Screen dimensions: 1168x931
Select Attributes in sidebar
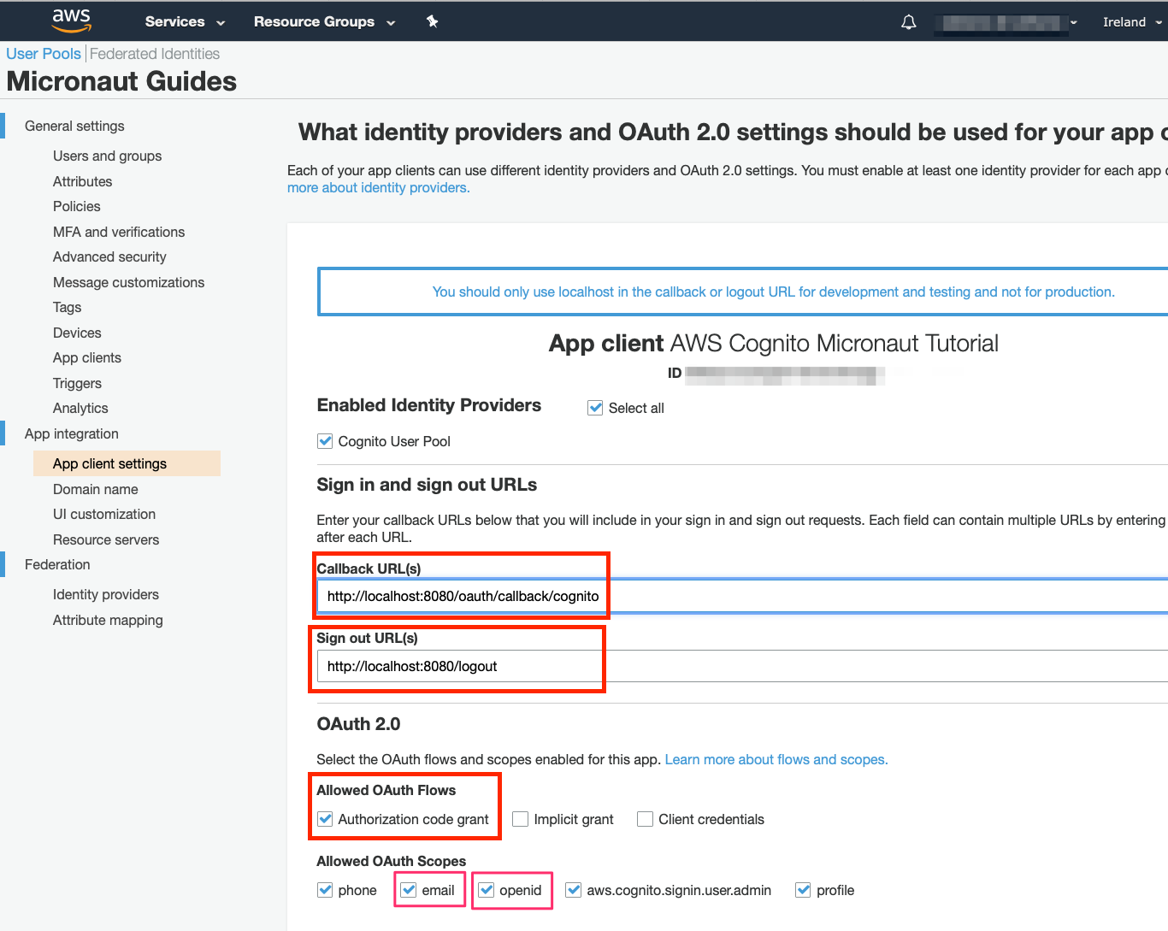coord(82,181)
